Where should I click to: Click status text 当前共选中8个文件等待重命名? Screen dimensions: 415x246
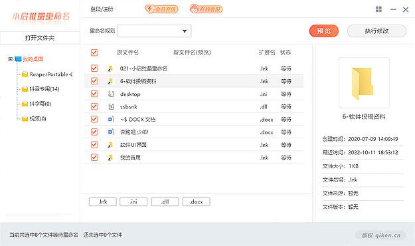tap(44, 235)
